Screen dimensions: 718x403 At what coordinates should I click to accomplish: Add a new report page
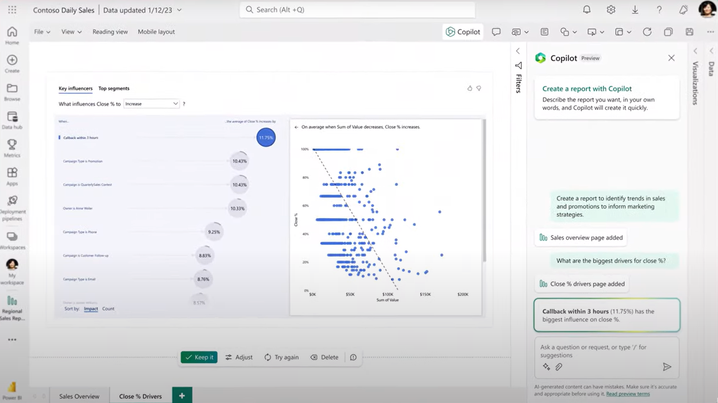click(x=182, y=396)
